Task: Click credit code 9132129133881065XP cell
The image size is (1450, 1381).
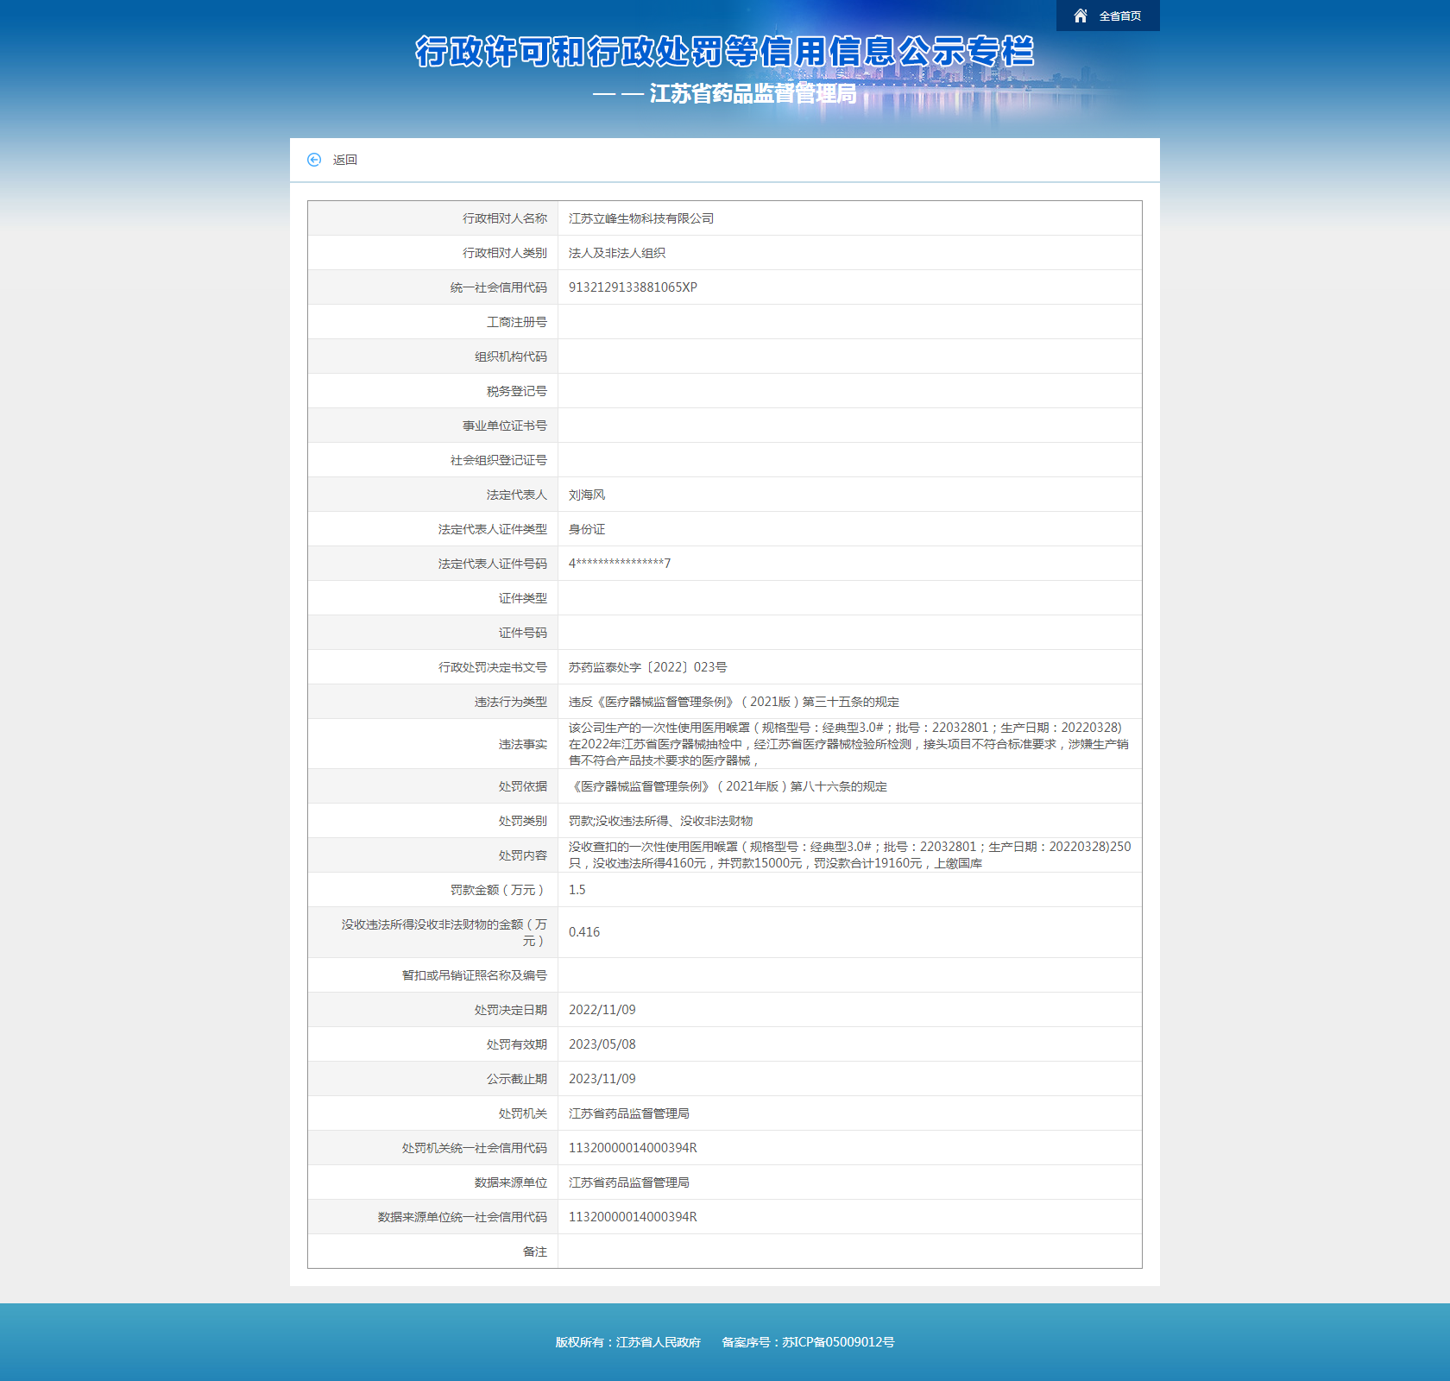Action: point(634,287)
